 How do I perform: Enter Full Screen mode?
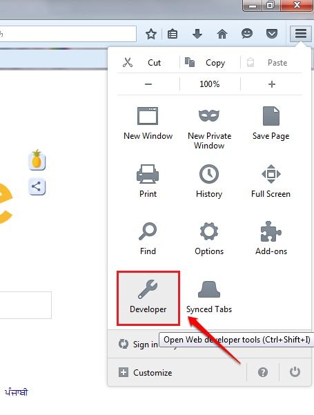(271, 181)
